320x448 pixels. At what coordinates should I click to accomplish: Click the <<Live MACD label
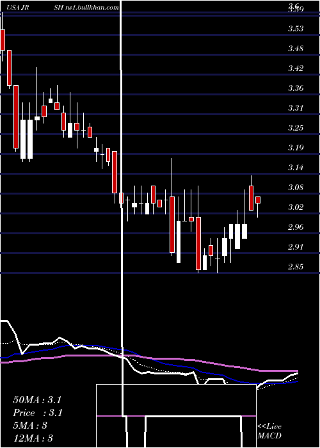269,431
